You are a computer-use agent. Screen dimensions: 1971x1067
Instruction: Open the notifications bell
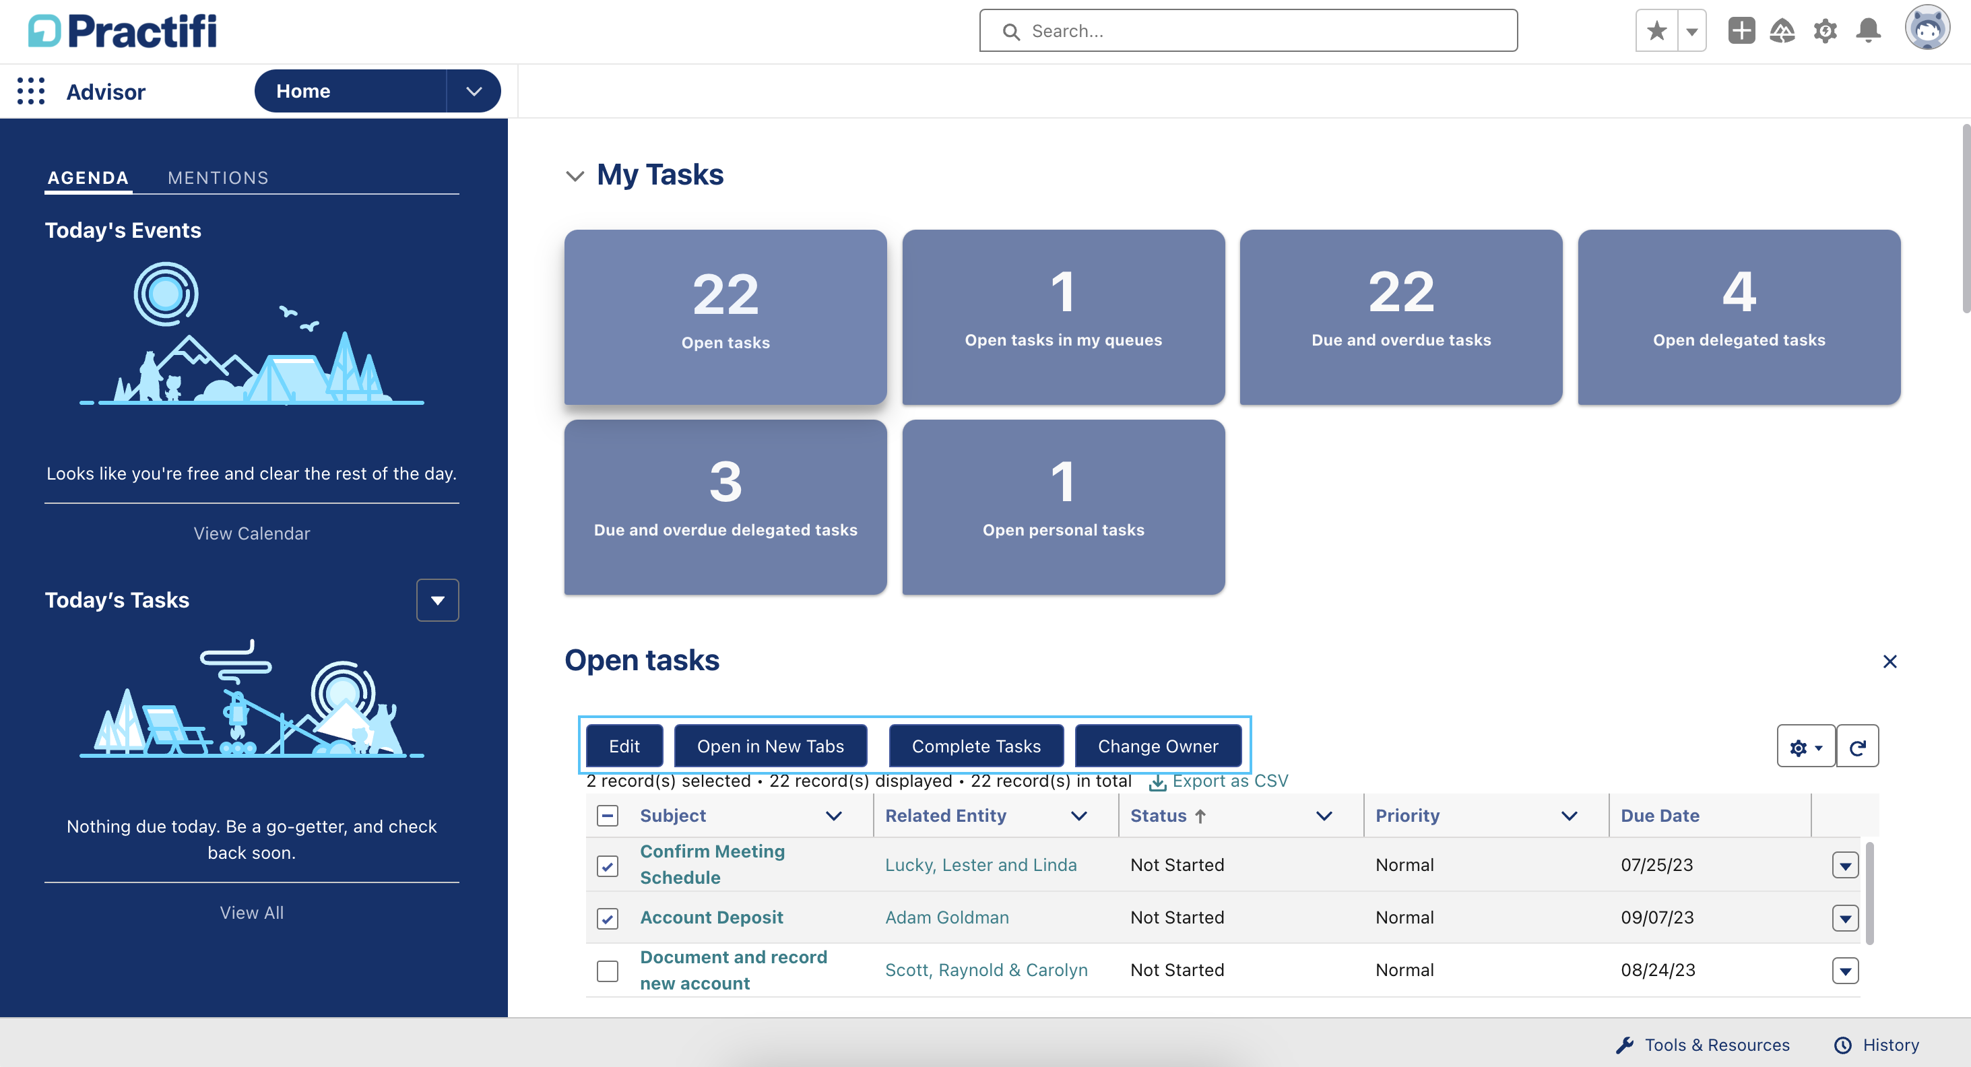click(1869, 30)
